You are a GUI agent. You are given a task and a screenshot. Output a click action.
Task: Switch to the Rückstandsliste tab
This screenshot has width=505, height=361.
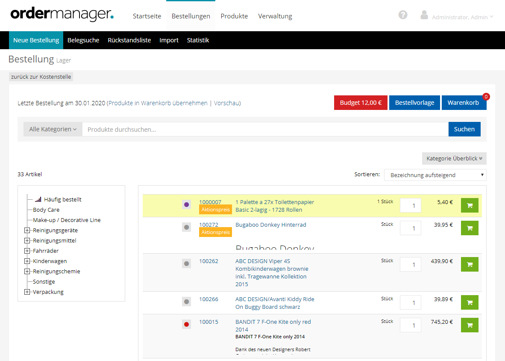pos(129,40)
